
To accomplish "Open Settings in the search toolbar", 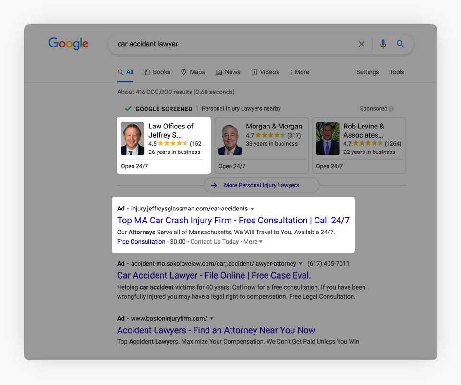I will click(367, 72).
